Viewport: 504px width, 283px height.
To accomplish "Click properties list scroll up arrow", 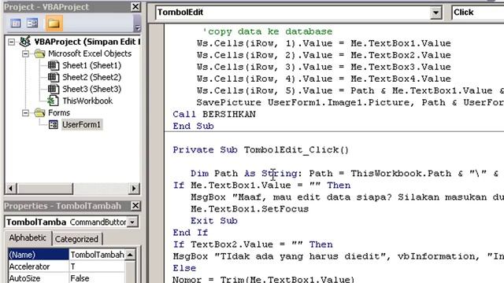I will (130, 255).
